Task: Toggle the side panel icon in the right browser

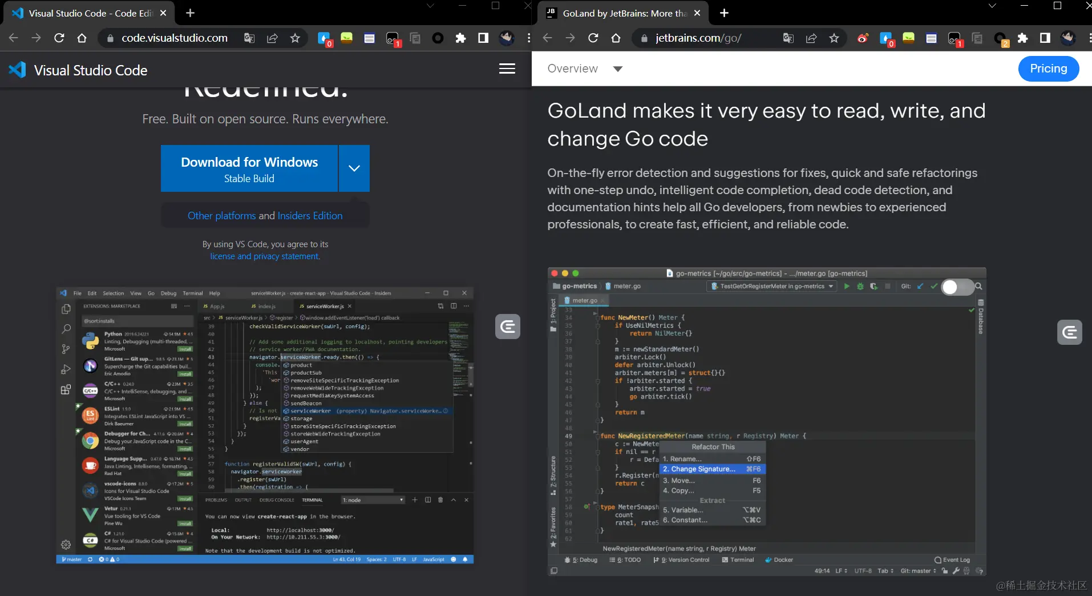Action: click(x=1045, y=38)
